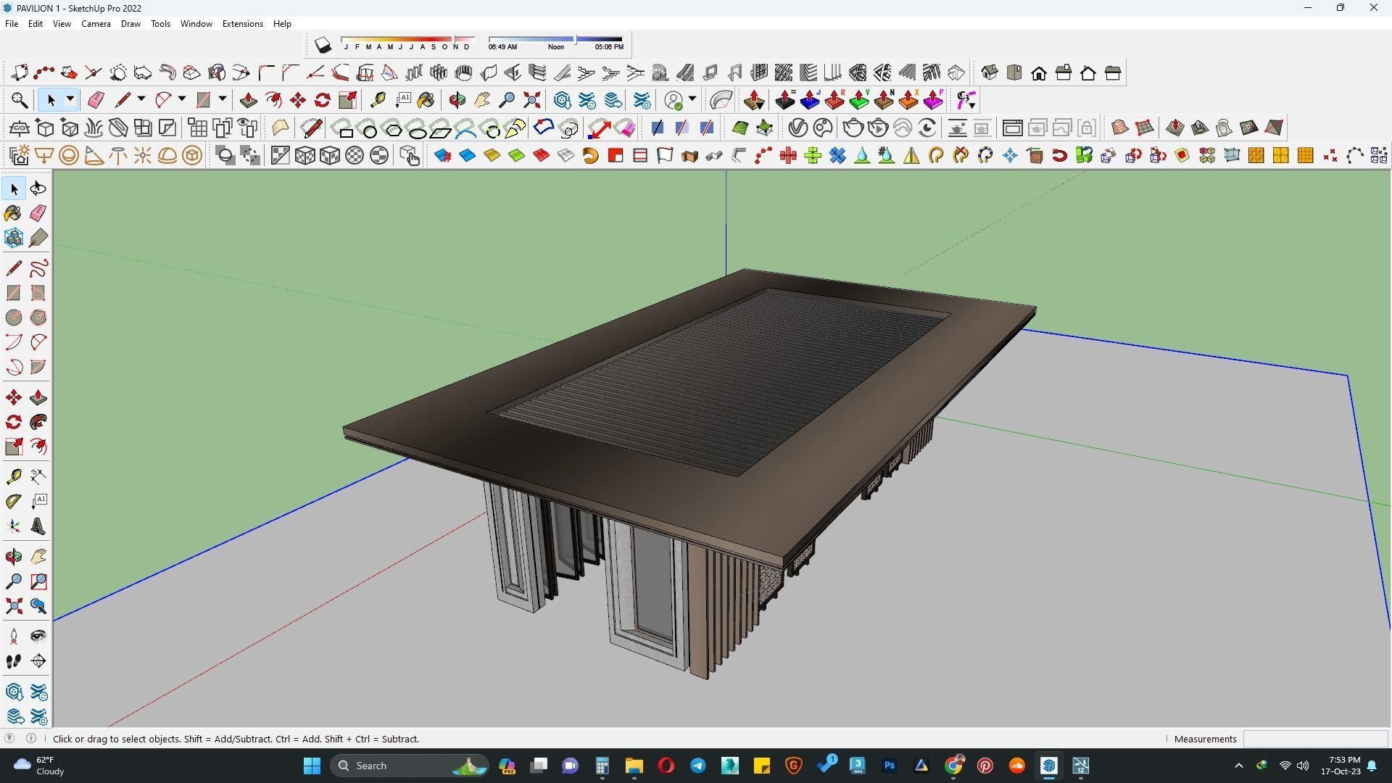Activate the Push/Pull tool in left toolbar
The height and width of the screenshot is (783, 1392).
tap(38, 397)
